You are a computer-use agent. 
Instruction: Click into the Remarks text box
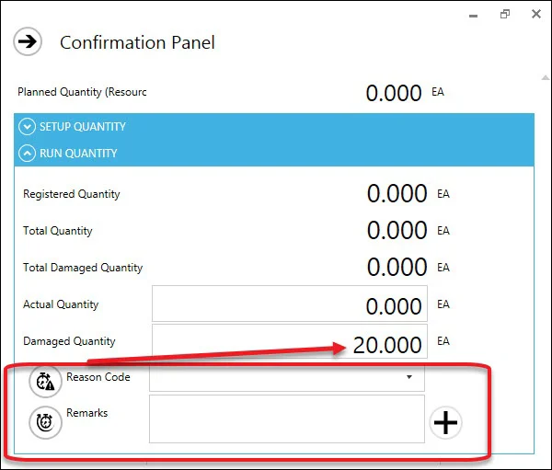286,418
